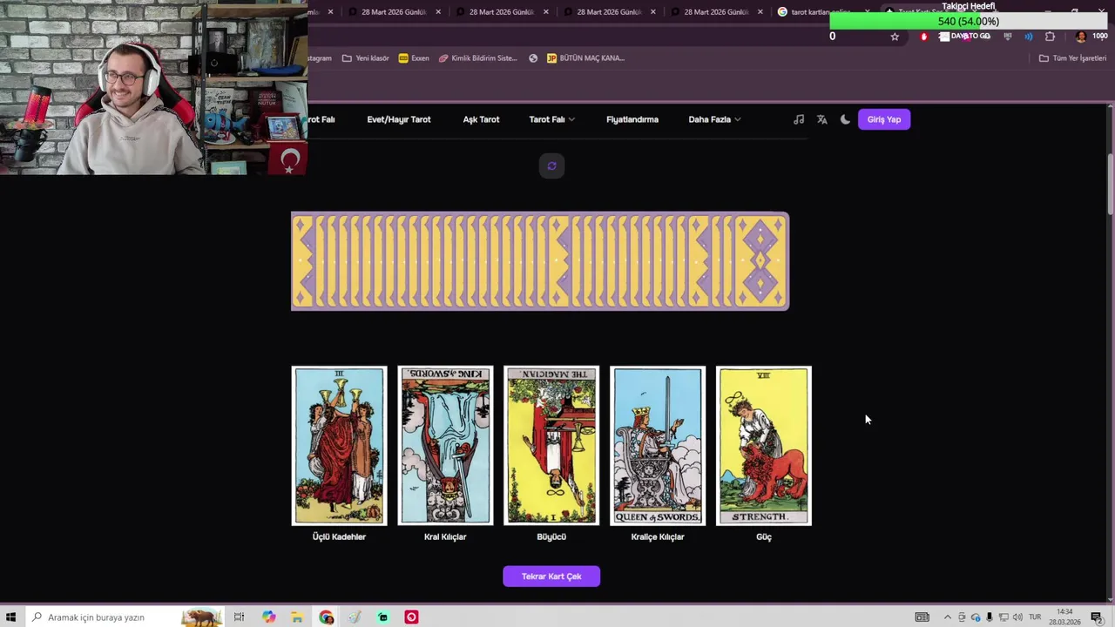Screen dimensions: 1115x627
Task: Open the globe icon bookmark
Action: [x=533, y=58]
